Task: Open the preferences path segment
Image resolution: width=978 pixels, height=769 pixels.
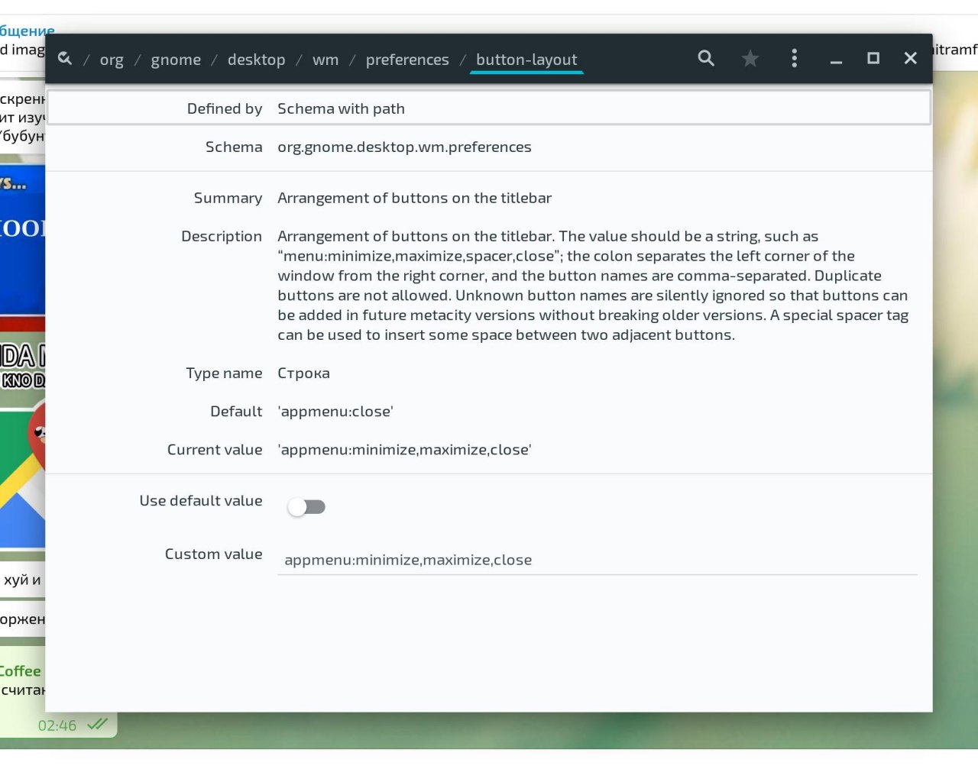Action: point(407,60)
